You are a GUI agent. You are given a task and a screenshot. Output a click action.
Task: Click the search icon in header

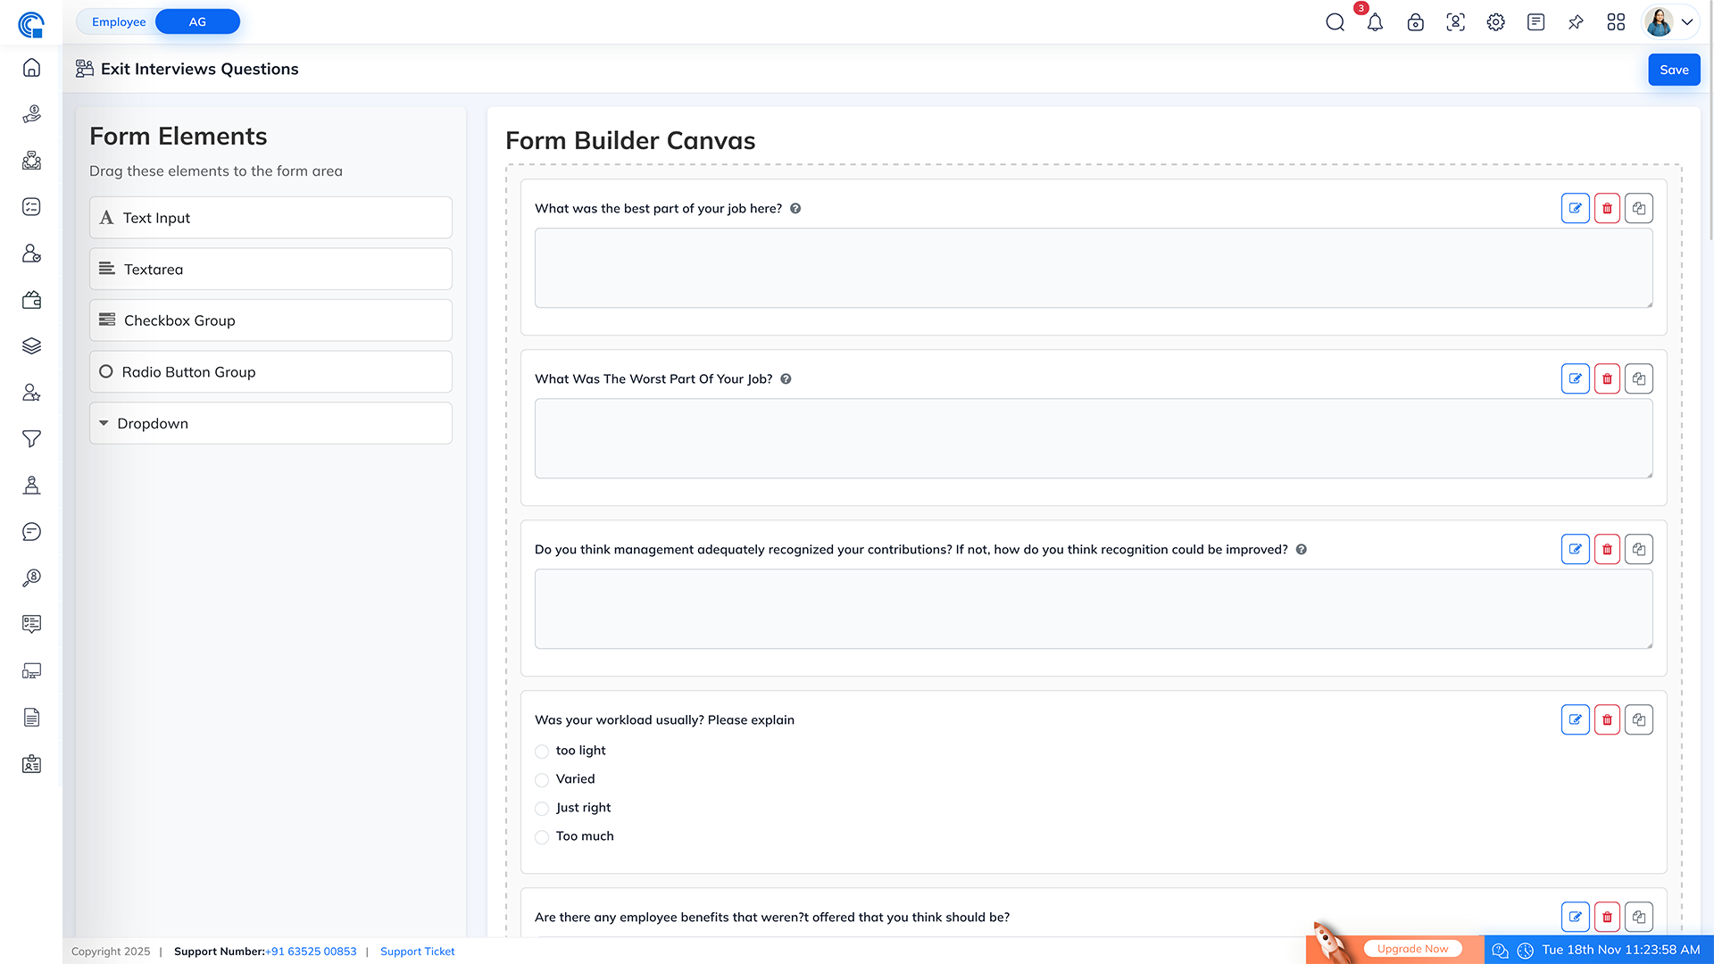click(x=1335, y=22)
